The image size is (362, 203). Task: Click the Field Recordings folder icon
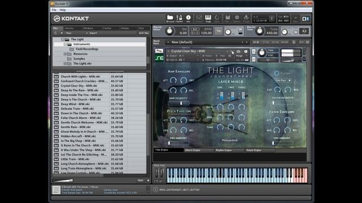coord(72,49)
